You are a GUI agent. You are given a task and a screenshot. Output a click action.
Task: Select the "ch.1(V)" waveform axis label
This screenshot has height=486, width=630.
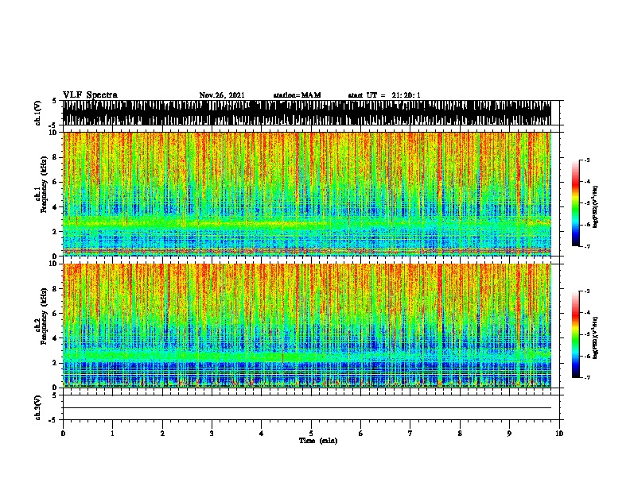[38, 113]
